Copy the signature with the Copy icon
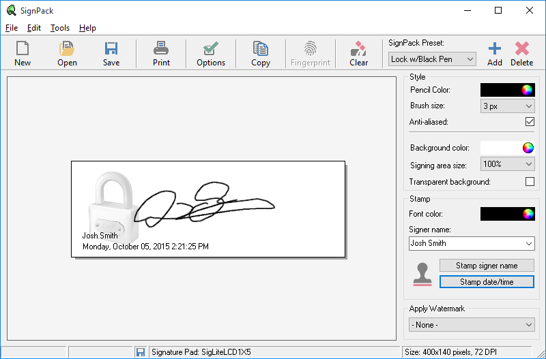Image resolution: width=546 pixels, height=359 pixels. (x=261, y=48)
